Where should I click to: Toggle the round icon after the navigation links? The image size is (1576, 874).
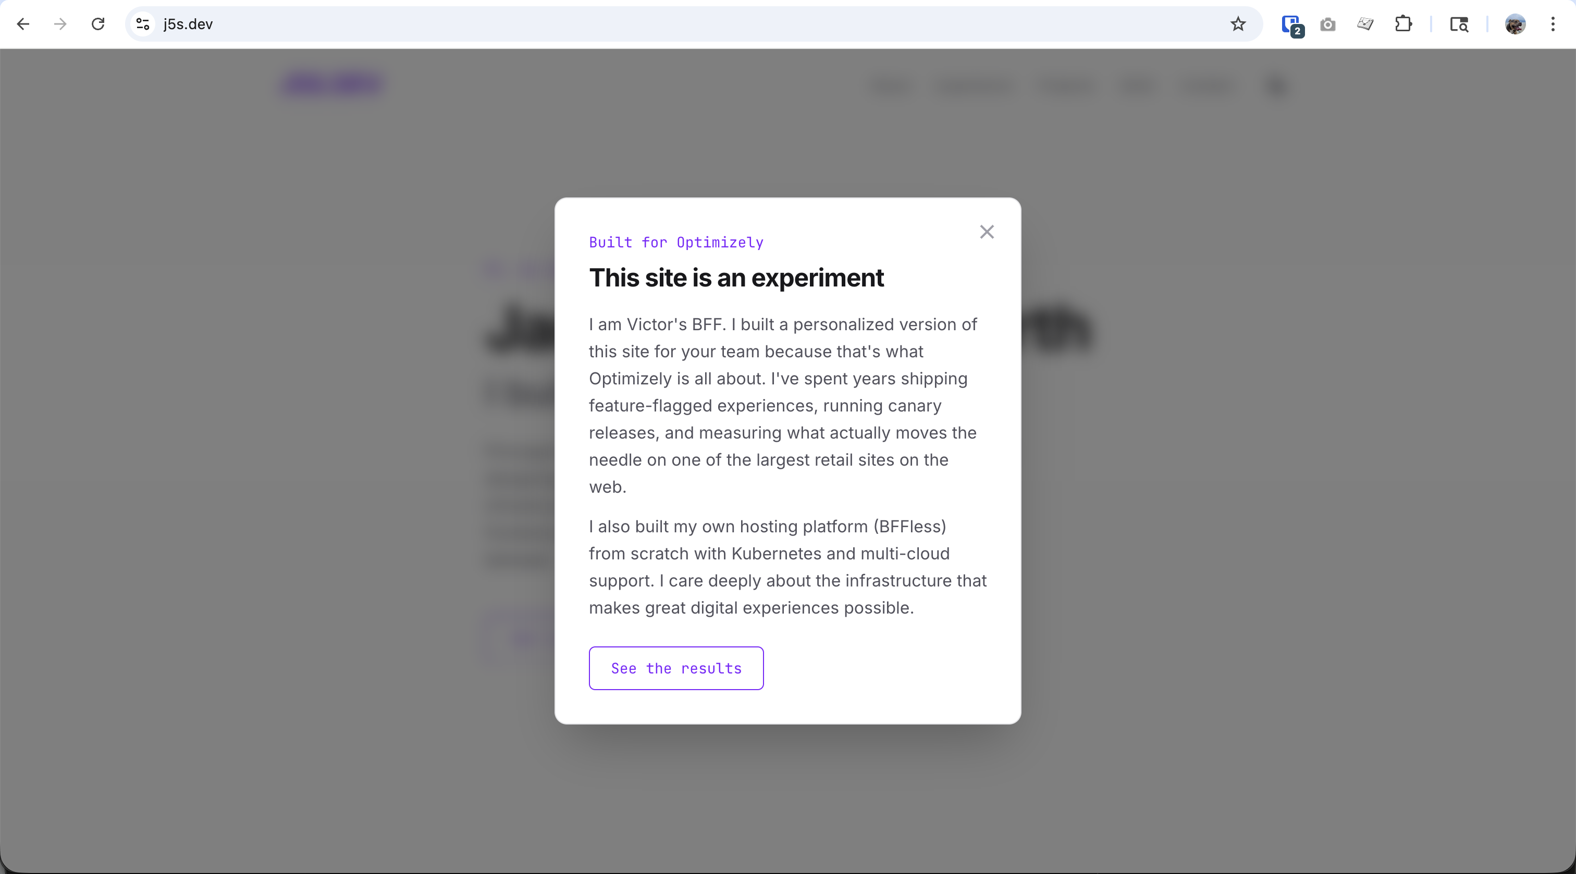tap(1276, 85)
